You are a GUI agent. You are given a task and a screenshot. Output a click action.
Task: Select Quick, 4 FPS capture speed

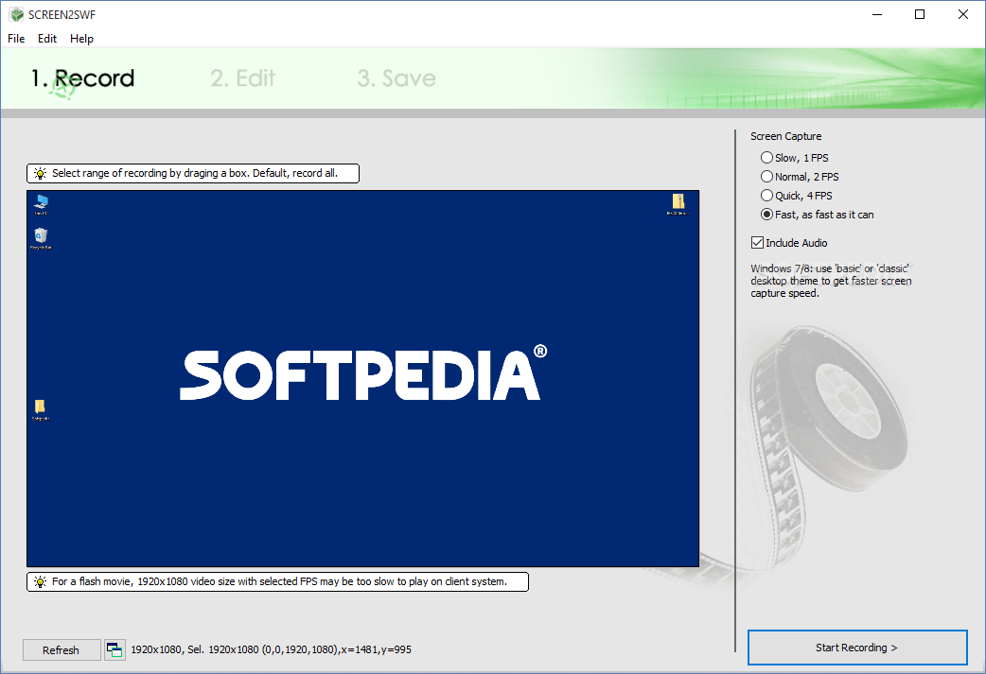tap(797, 196)
